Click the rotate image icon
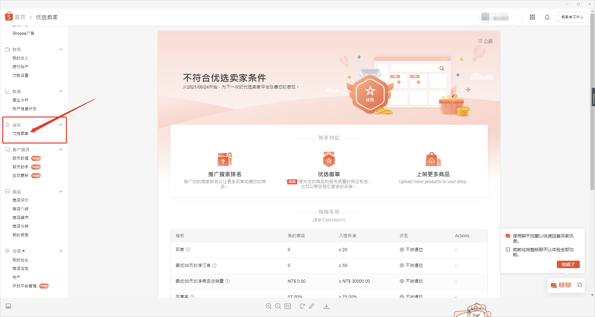The height and width of the screenshot is (317, 595). point(302,306)
